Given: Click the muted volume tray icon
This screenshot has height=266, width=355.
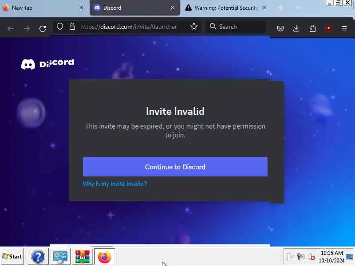Looking at the screenshot, I should [x=312, y=257].
